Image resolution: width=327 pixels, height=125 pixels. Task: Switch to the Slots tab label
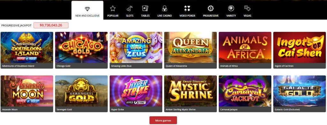[x=130, y=16]
